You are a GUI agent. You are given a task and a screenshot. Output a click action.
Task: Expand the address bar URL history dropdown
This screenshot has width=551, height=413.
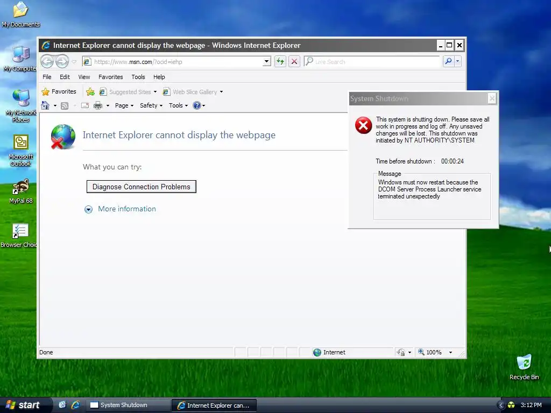click(267, 62)
